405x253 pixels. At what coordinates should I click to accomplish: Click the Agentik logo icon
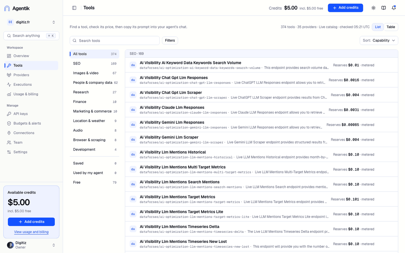point(7,9)
